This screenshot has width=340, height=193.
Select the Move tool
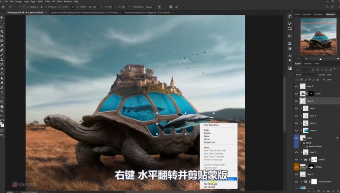tap(2, 17)
